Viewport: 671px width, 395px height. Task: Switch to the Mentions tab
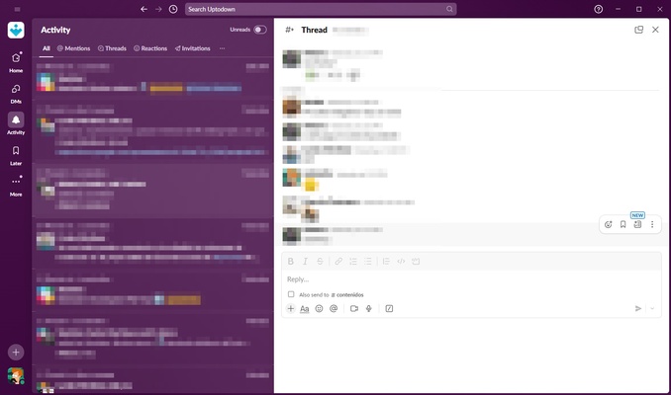[73, 48]
